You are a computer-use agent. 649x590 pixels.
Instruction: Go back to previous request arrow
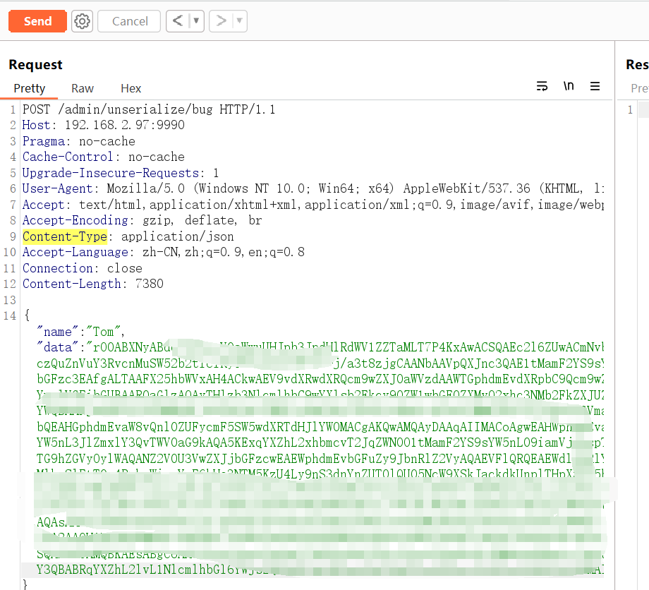[178, 20]
